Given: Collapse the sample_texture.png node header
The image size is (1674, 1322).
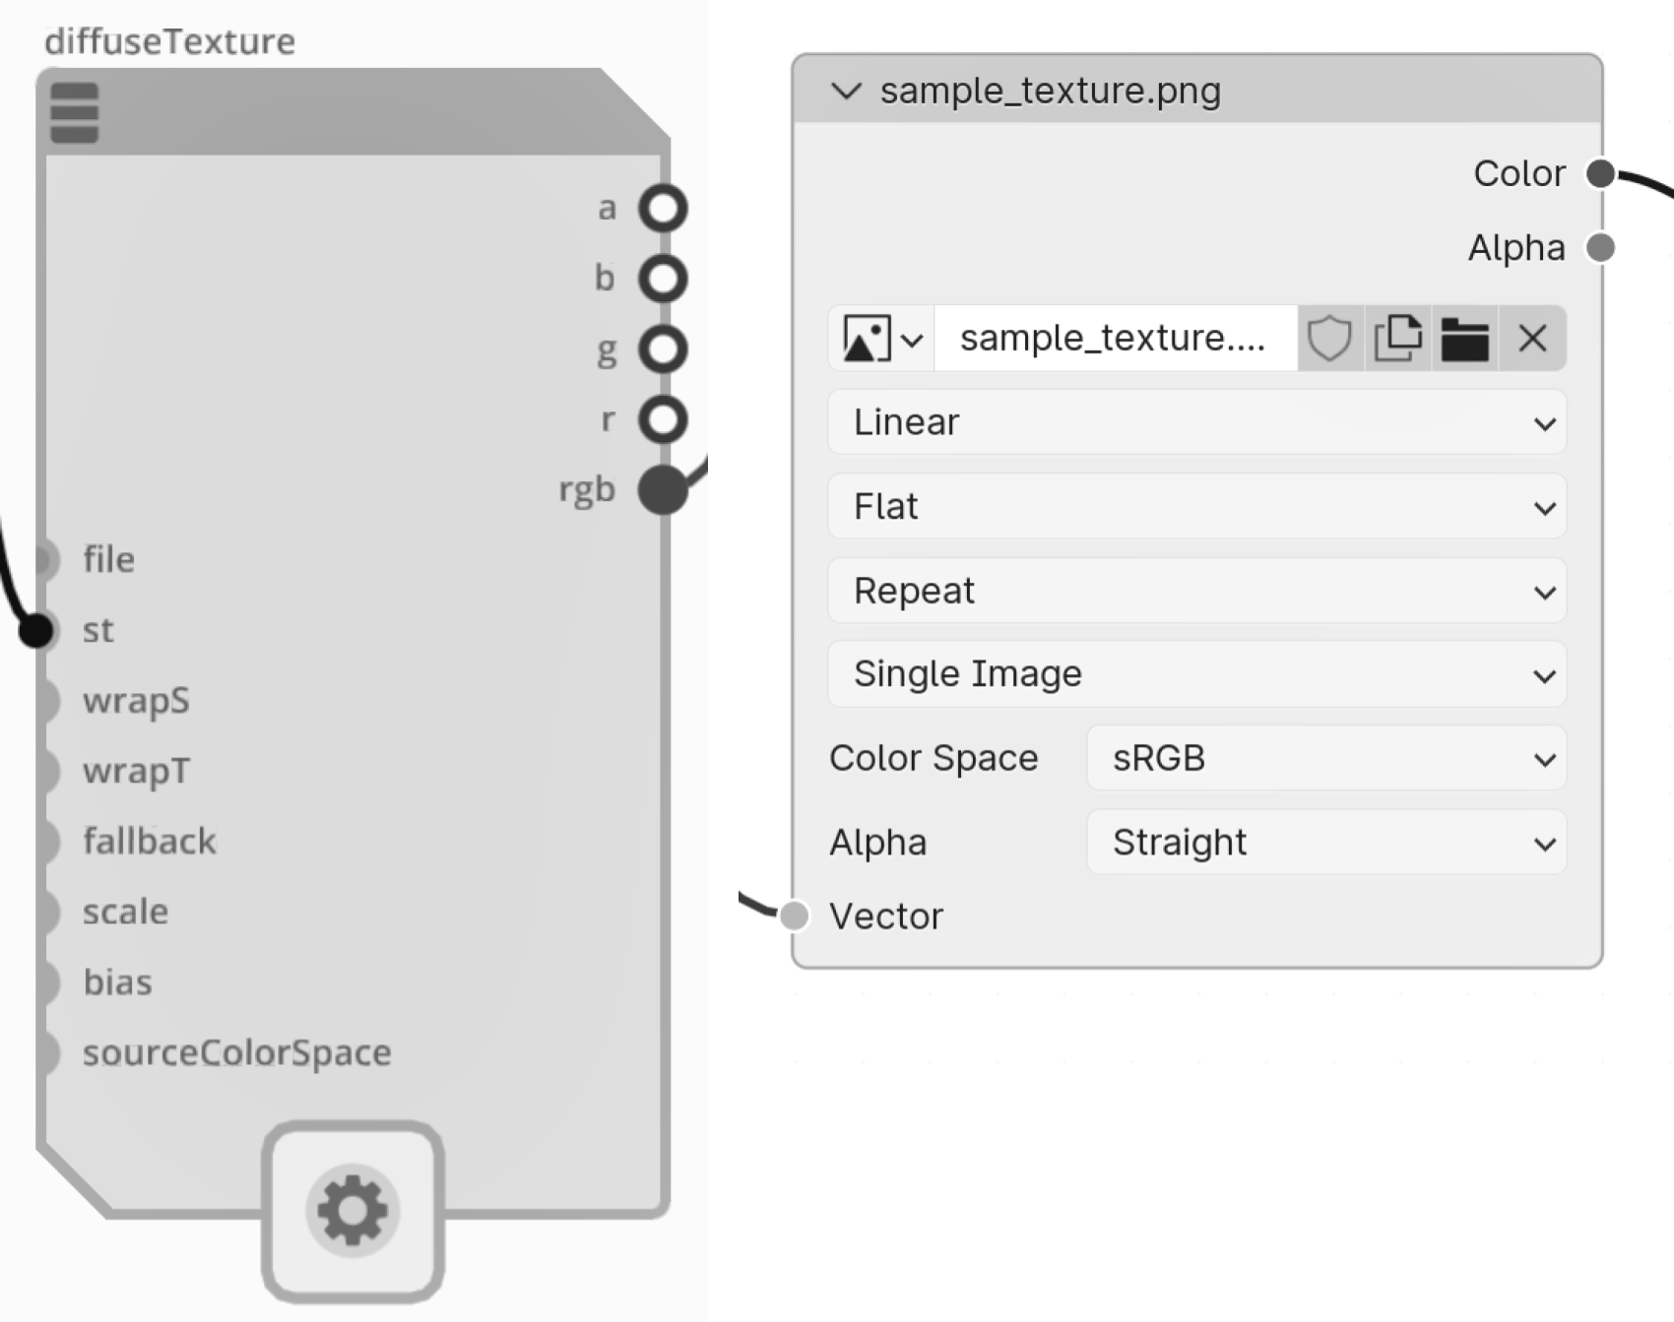Looking at the screenshot, I should (845, 91).
